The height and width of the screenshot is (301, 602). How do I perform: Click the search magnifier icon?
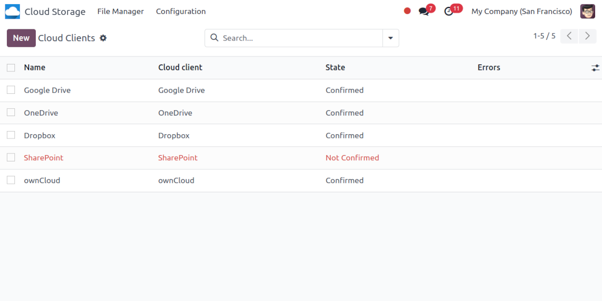click(215, 38)
